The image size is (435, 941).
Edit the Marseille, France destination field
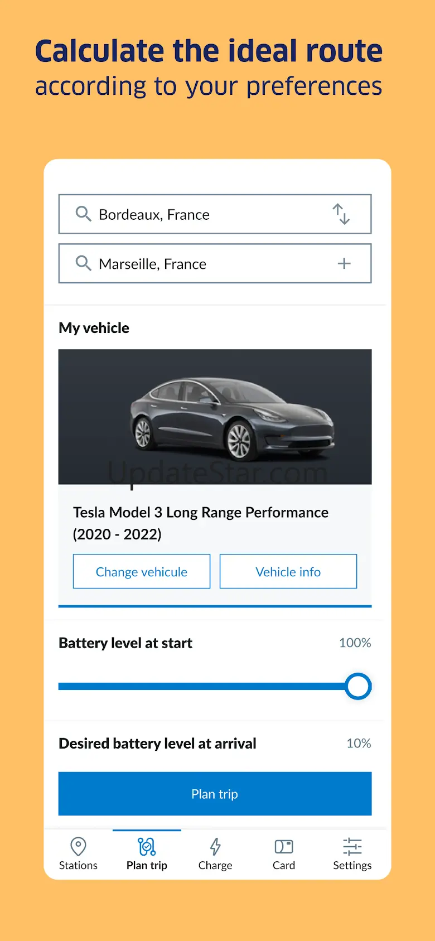click(201, 263)
